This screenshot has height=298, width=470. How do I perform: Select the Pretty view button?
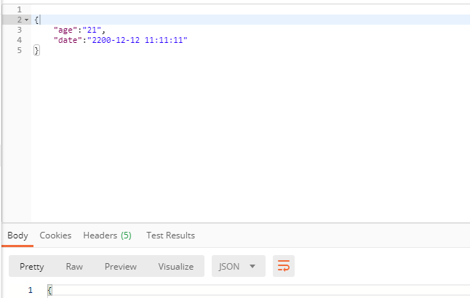point(32,267)
